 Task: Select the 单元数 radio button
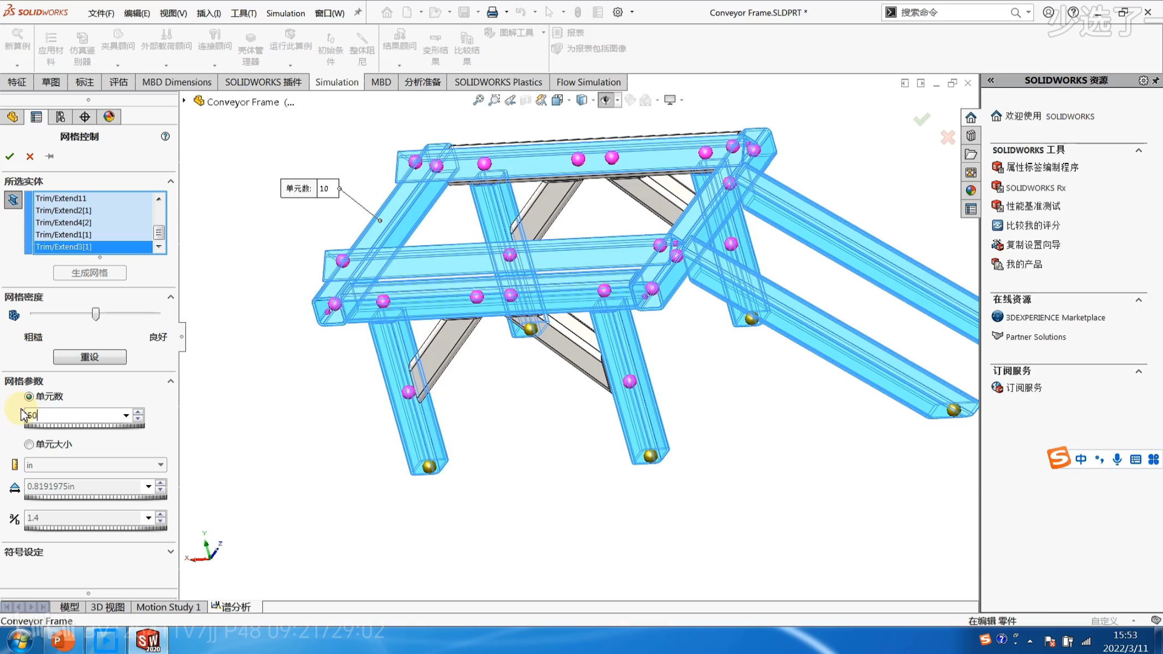pos(29,396)
